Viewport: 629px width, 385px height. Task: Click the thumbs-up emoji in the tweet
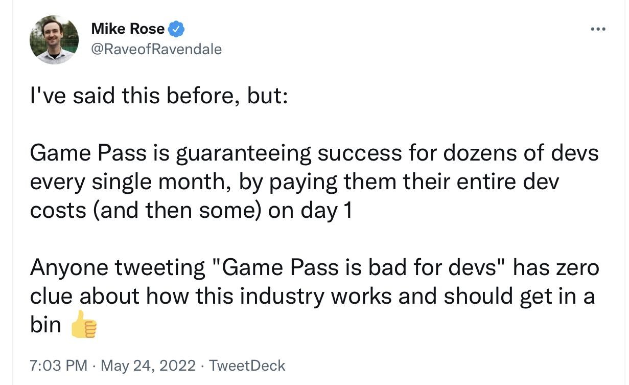83,325
